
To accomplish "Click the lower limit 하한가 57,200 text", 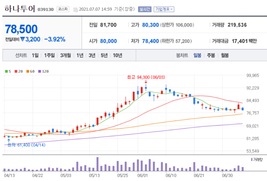I will point(176,41).
